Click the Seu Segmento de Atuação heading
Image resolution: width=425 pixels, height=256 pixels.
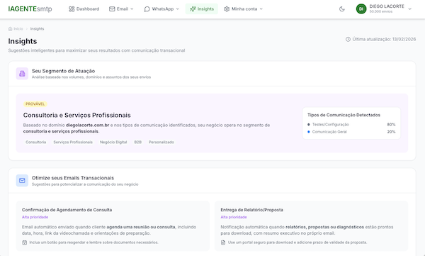[x=64, y=71]
